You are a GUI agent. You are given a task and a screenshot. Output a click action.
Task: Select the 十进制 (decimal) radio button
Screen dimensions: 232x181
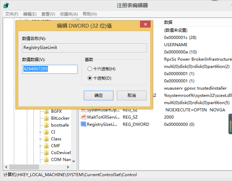[89, 78]
